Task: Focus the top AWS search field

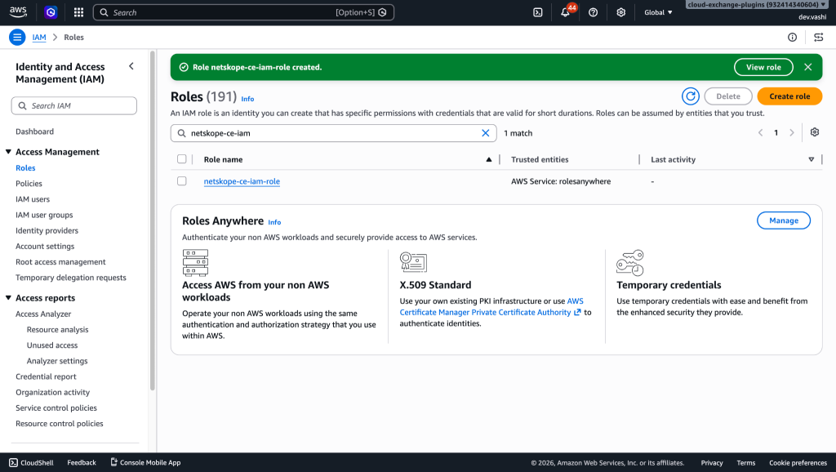Action: [x=243, y=12]
